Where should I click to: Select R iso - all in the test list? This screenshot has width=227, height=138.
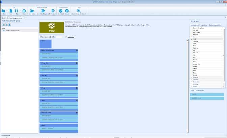(x=195, y=48)
